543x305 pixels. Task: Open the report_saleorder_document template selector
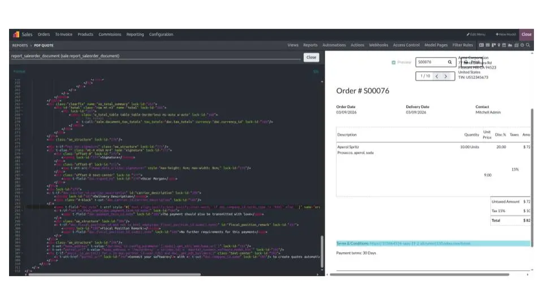pyautogui.click(x=156, y=56)
